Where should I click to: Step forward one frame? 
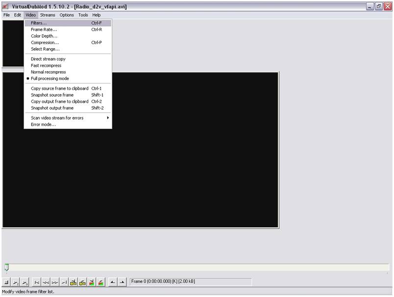pyautogui.click(x=55, y=282)
